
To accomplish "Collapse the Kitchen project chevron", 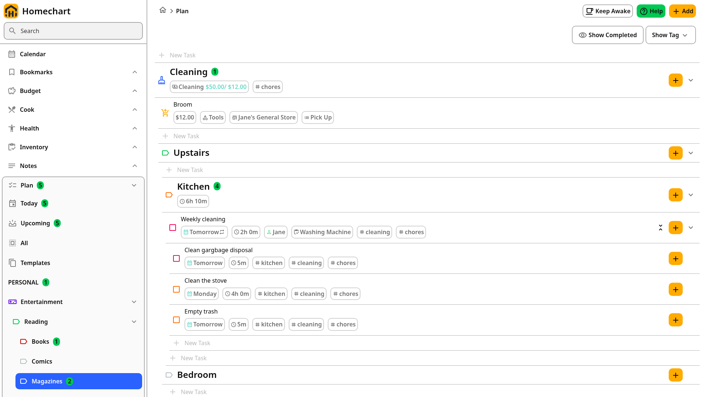I will click(x=691, y=195).
